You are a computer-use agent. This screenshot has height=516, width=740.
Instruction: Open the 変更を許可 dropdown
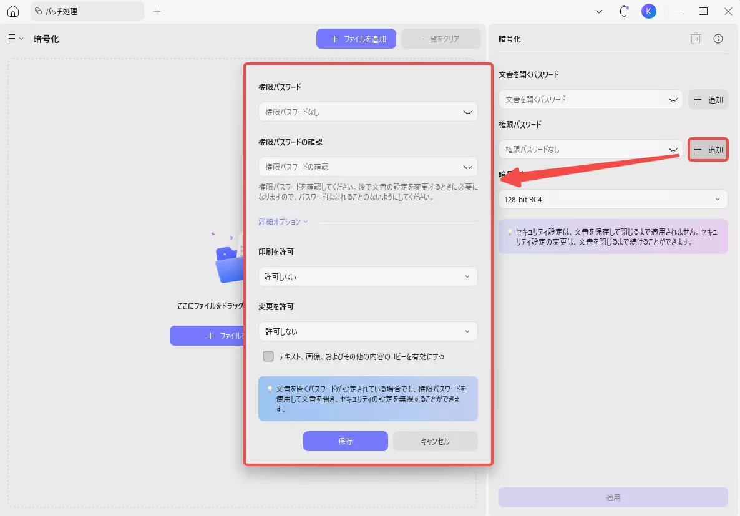click(368, 331)
